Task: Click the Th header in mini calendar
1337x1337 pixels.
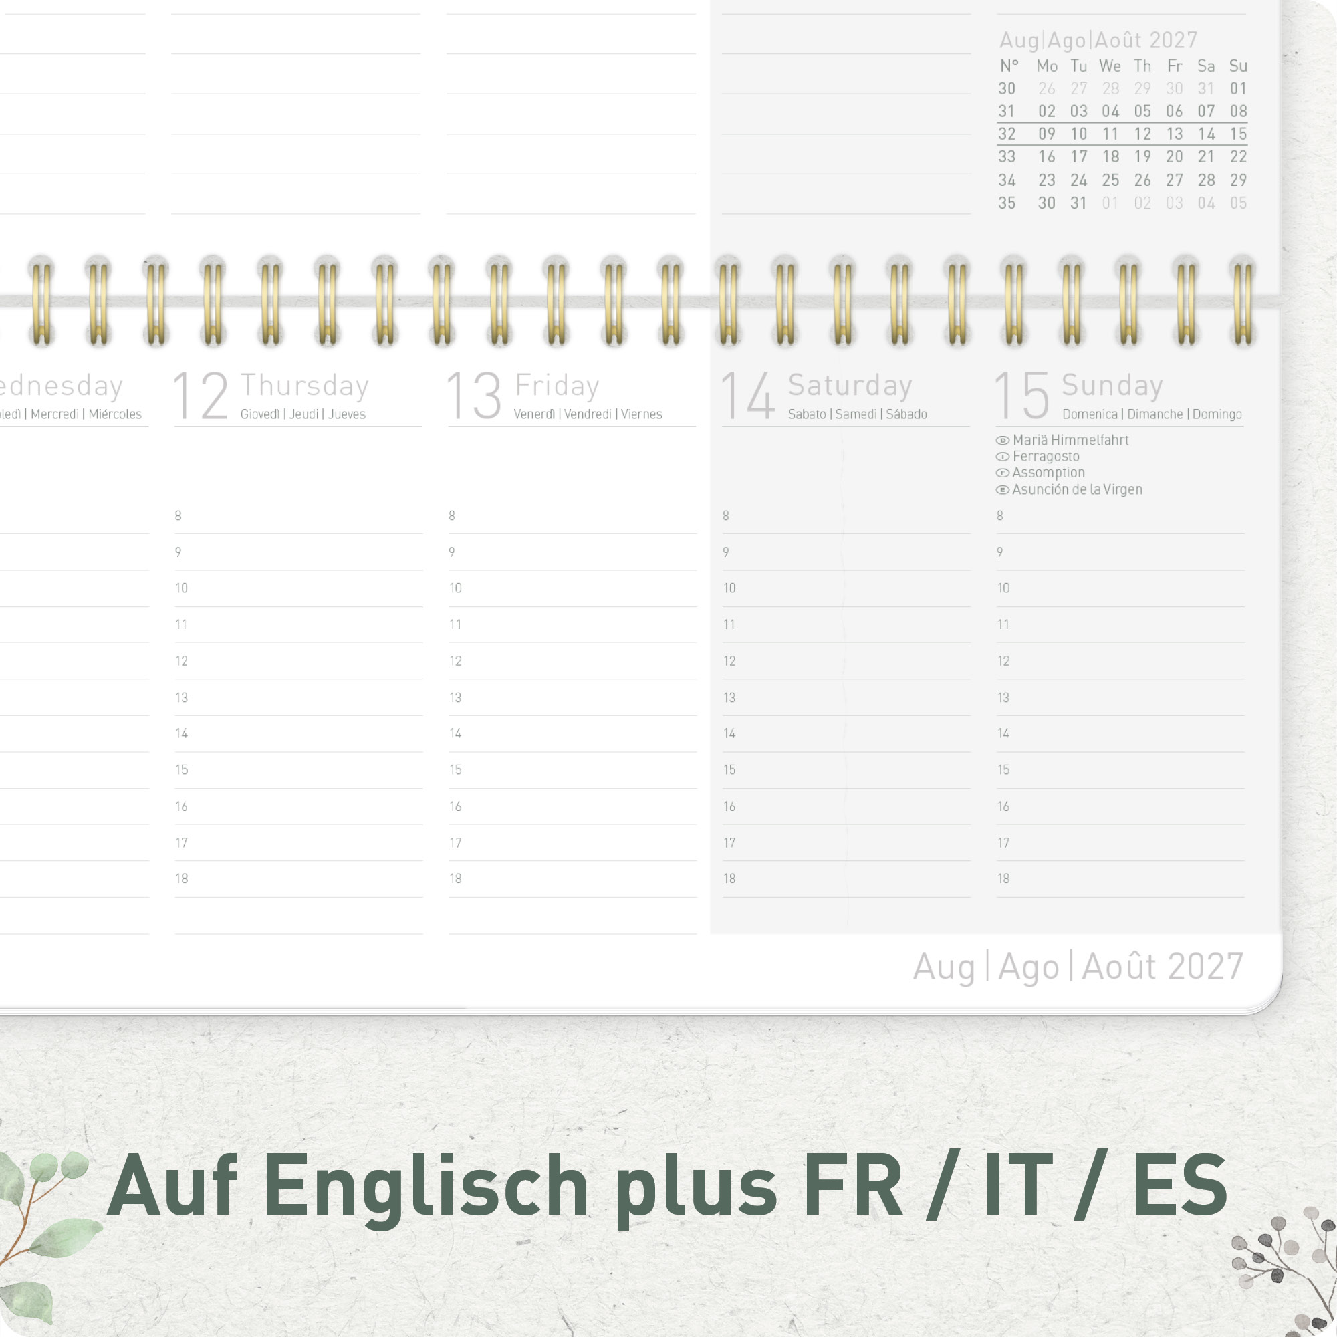Action: pos(1142,66)
